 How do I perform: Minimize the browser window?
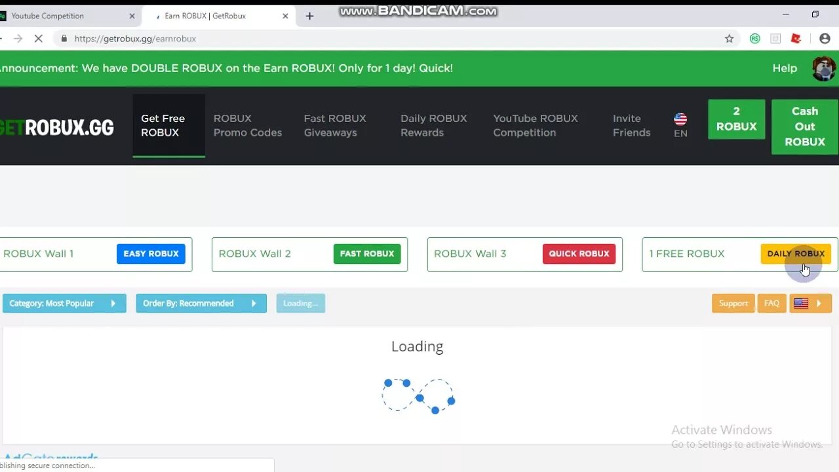pos(785,14)
